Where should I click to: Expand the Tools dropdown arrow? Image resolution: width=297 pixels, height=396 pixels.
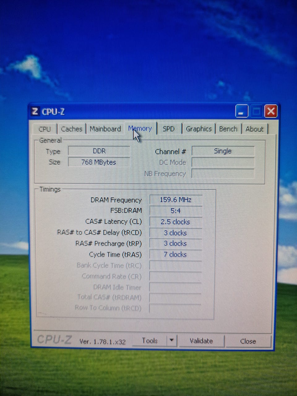point(172,341)
